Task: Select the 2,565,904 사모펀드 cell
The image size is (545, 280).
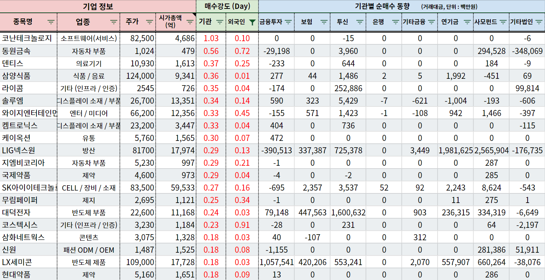Action: click(491, 150)
